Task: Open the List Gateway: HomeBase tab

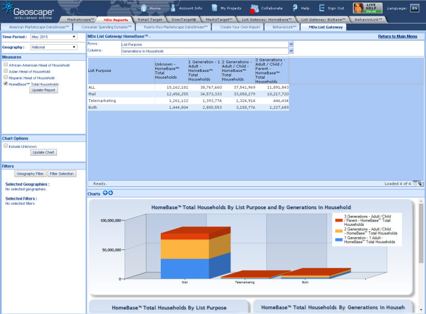Action: click(x=266, y=20)
